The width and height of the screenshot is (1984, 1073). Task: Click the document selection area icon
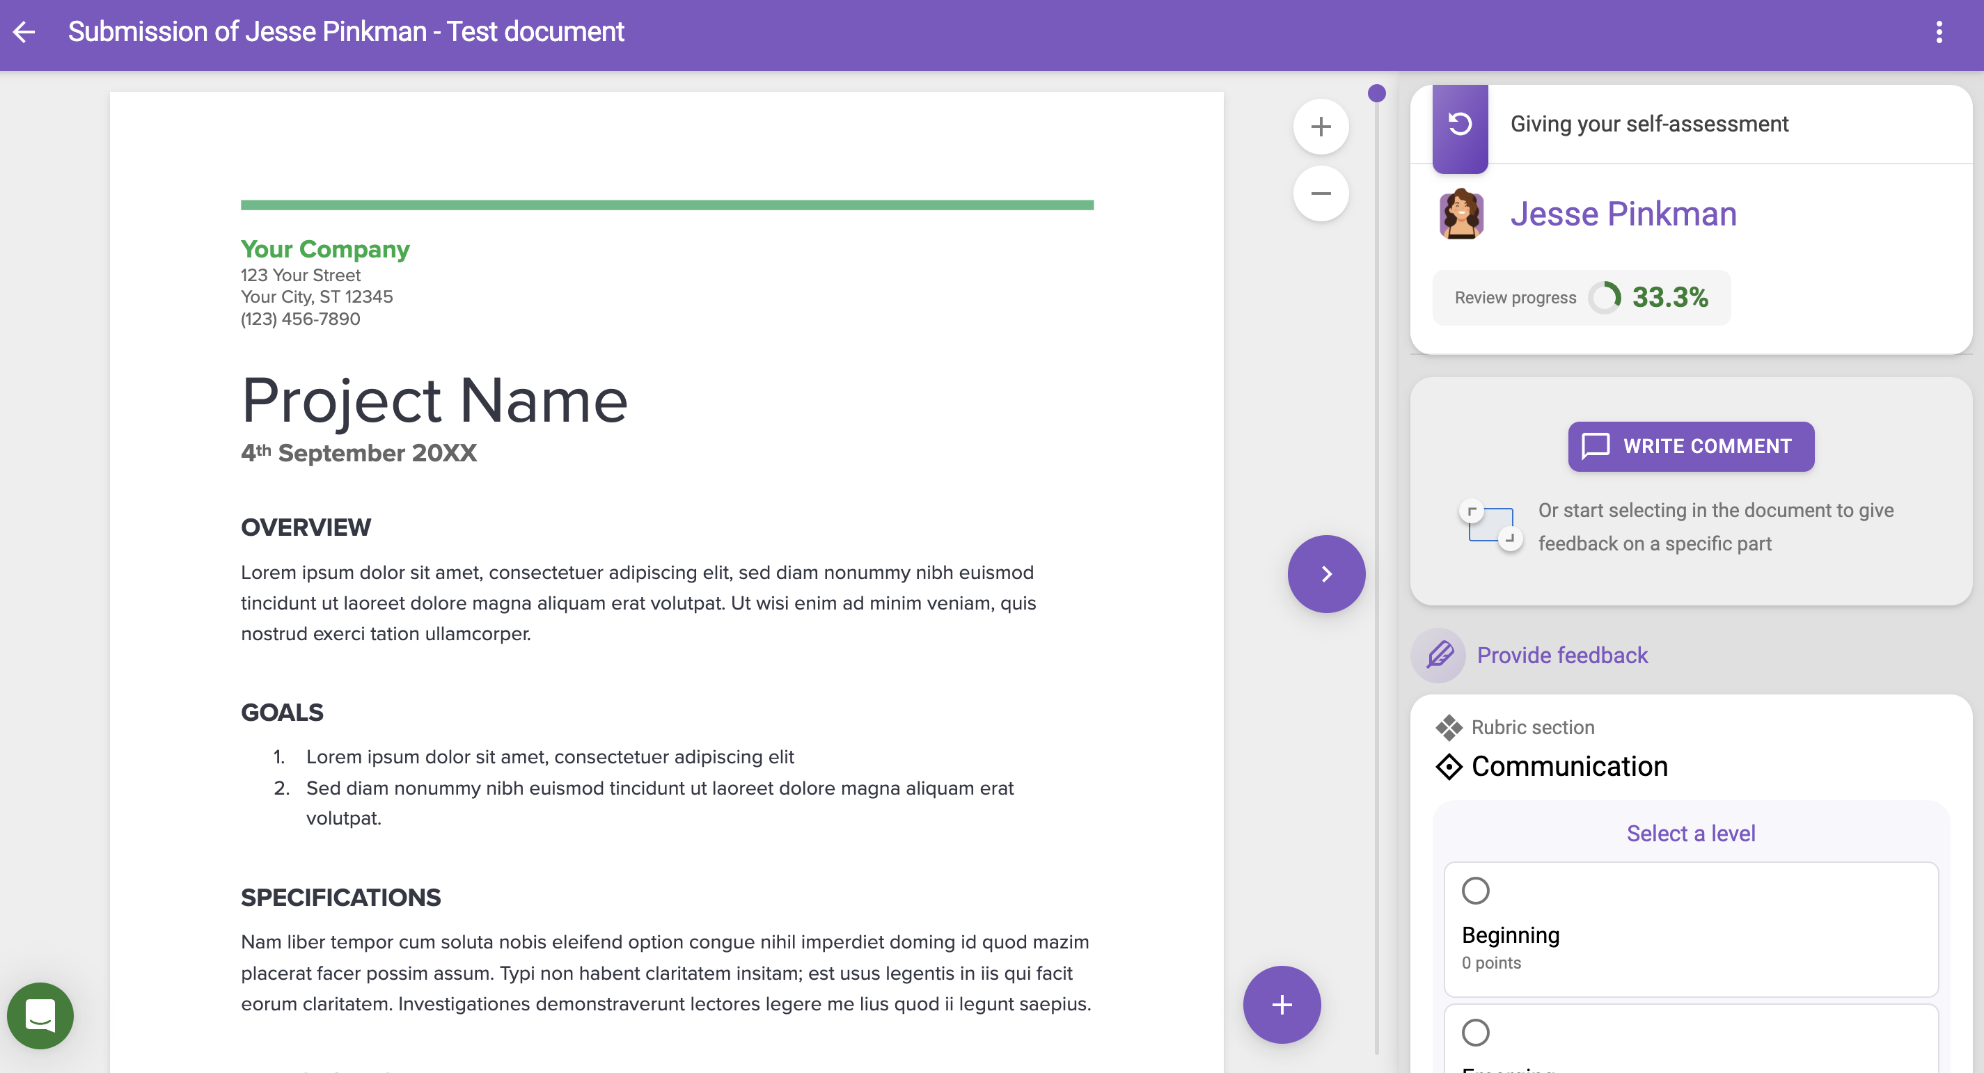coord(1490,526)
